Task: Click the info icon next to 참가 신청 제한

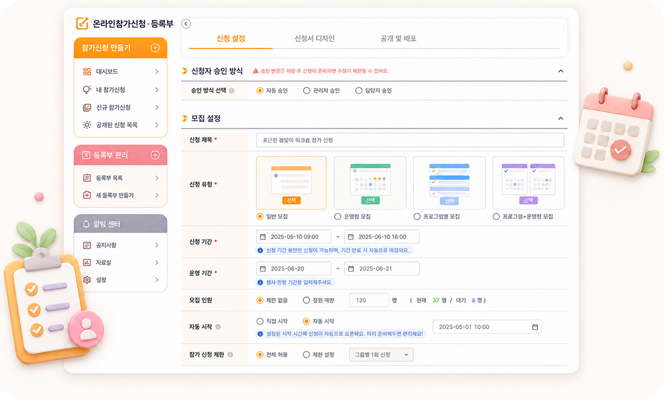Action: [x=231, y=355]
